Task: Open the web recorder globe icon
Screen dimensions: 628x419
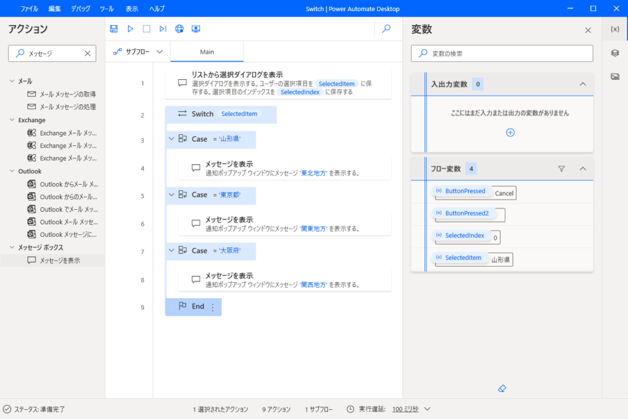Action: [x=180, y=29]
